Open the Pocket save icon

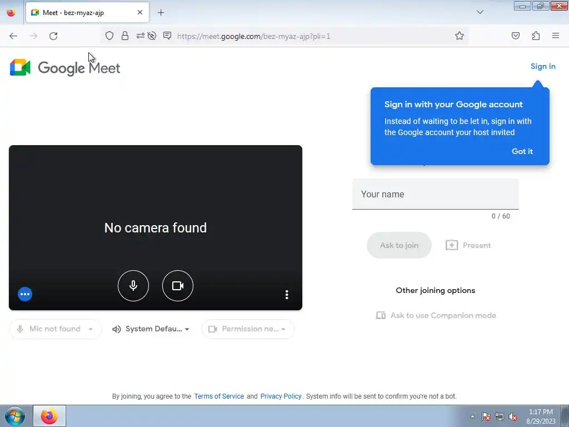[x=515, y=36]
